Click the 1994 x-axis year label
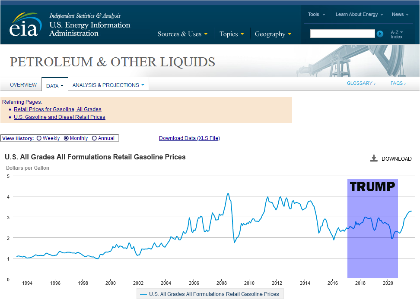The height and width of the screenshot is (305, 420). (x=27, y=283)
